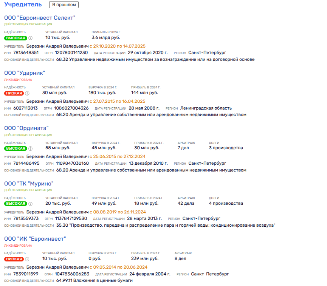Click info icon beside Евроинвест Селект reliability badge
The width and height of the screenshot is (327, 286).
(31, 38)
